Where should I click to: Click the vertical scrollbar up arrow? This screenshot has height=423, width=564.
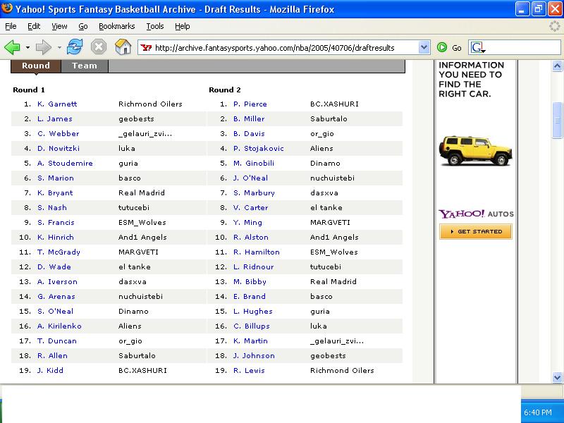click(557, 66)
